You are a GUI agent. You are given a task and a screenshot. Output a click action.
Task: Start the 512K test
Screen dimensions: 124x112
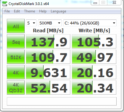[16, 57]
